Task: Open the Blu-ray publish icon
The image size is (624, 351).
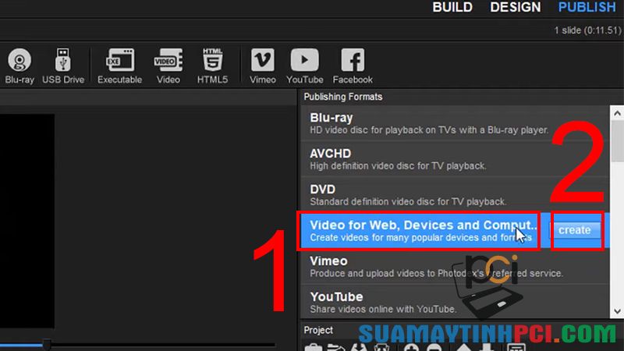Action: point(19,66)
